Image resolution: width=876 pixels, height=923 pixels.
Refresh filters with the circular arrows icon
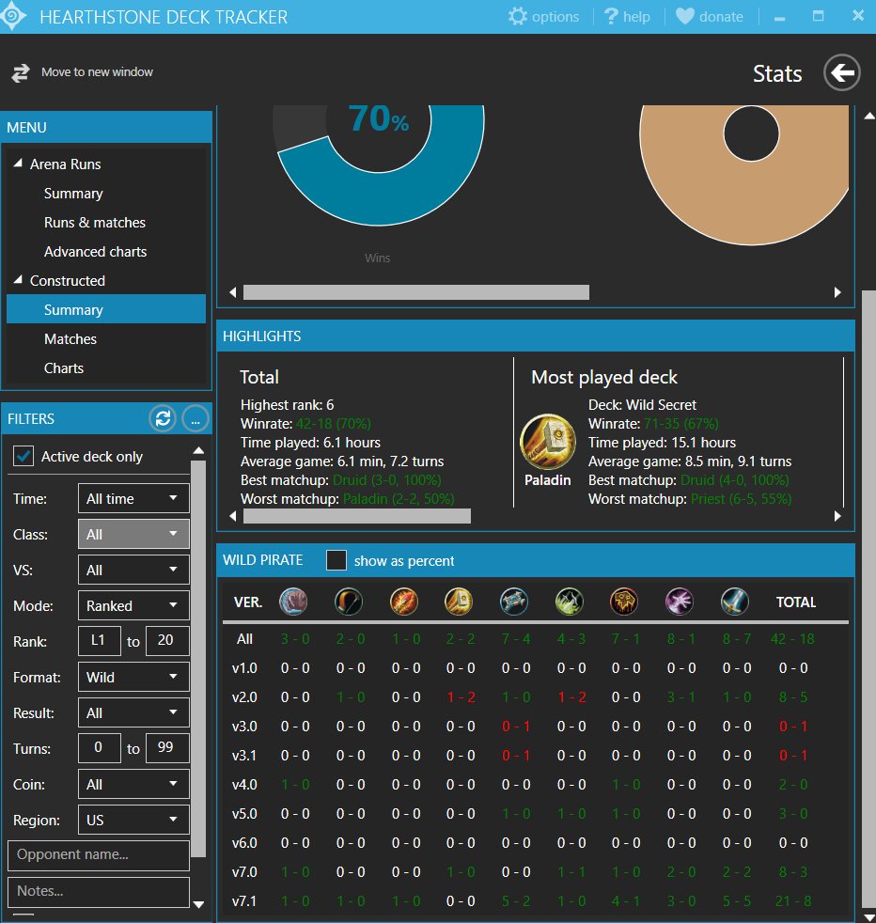point(163,418)
